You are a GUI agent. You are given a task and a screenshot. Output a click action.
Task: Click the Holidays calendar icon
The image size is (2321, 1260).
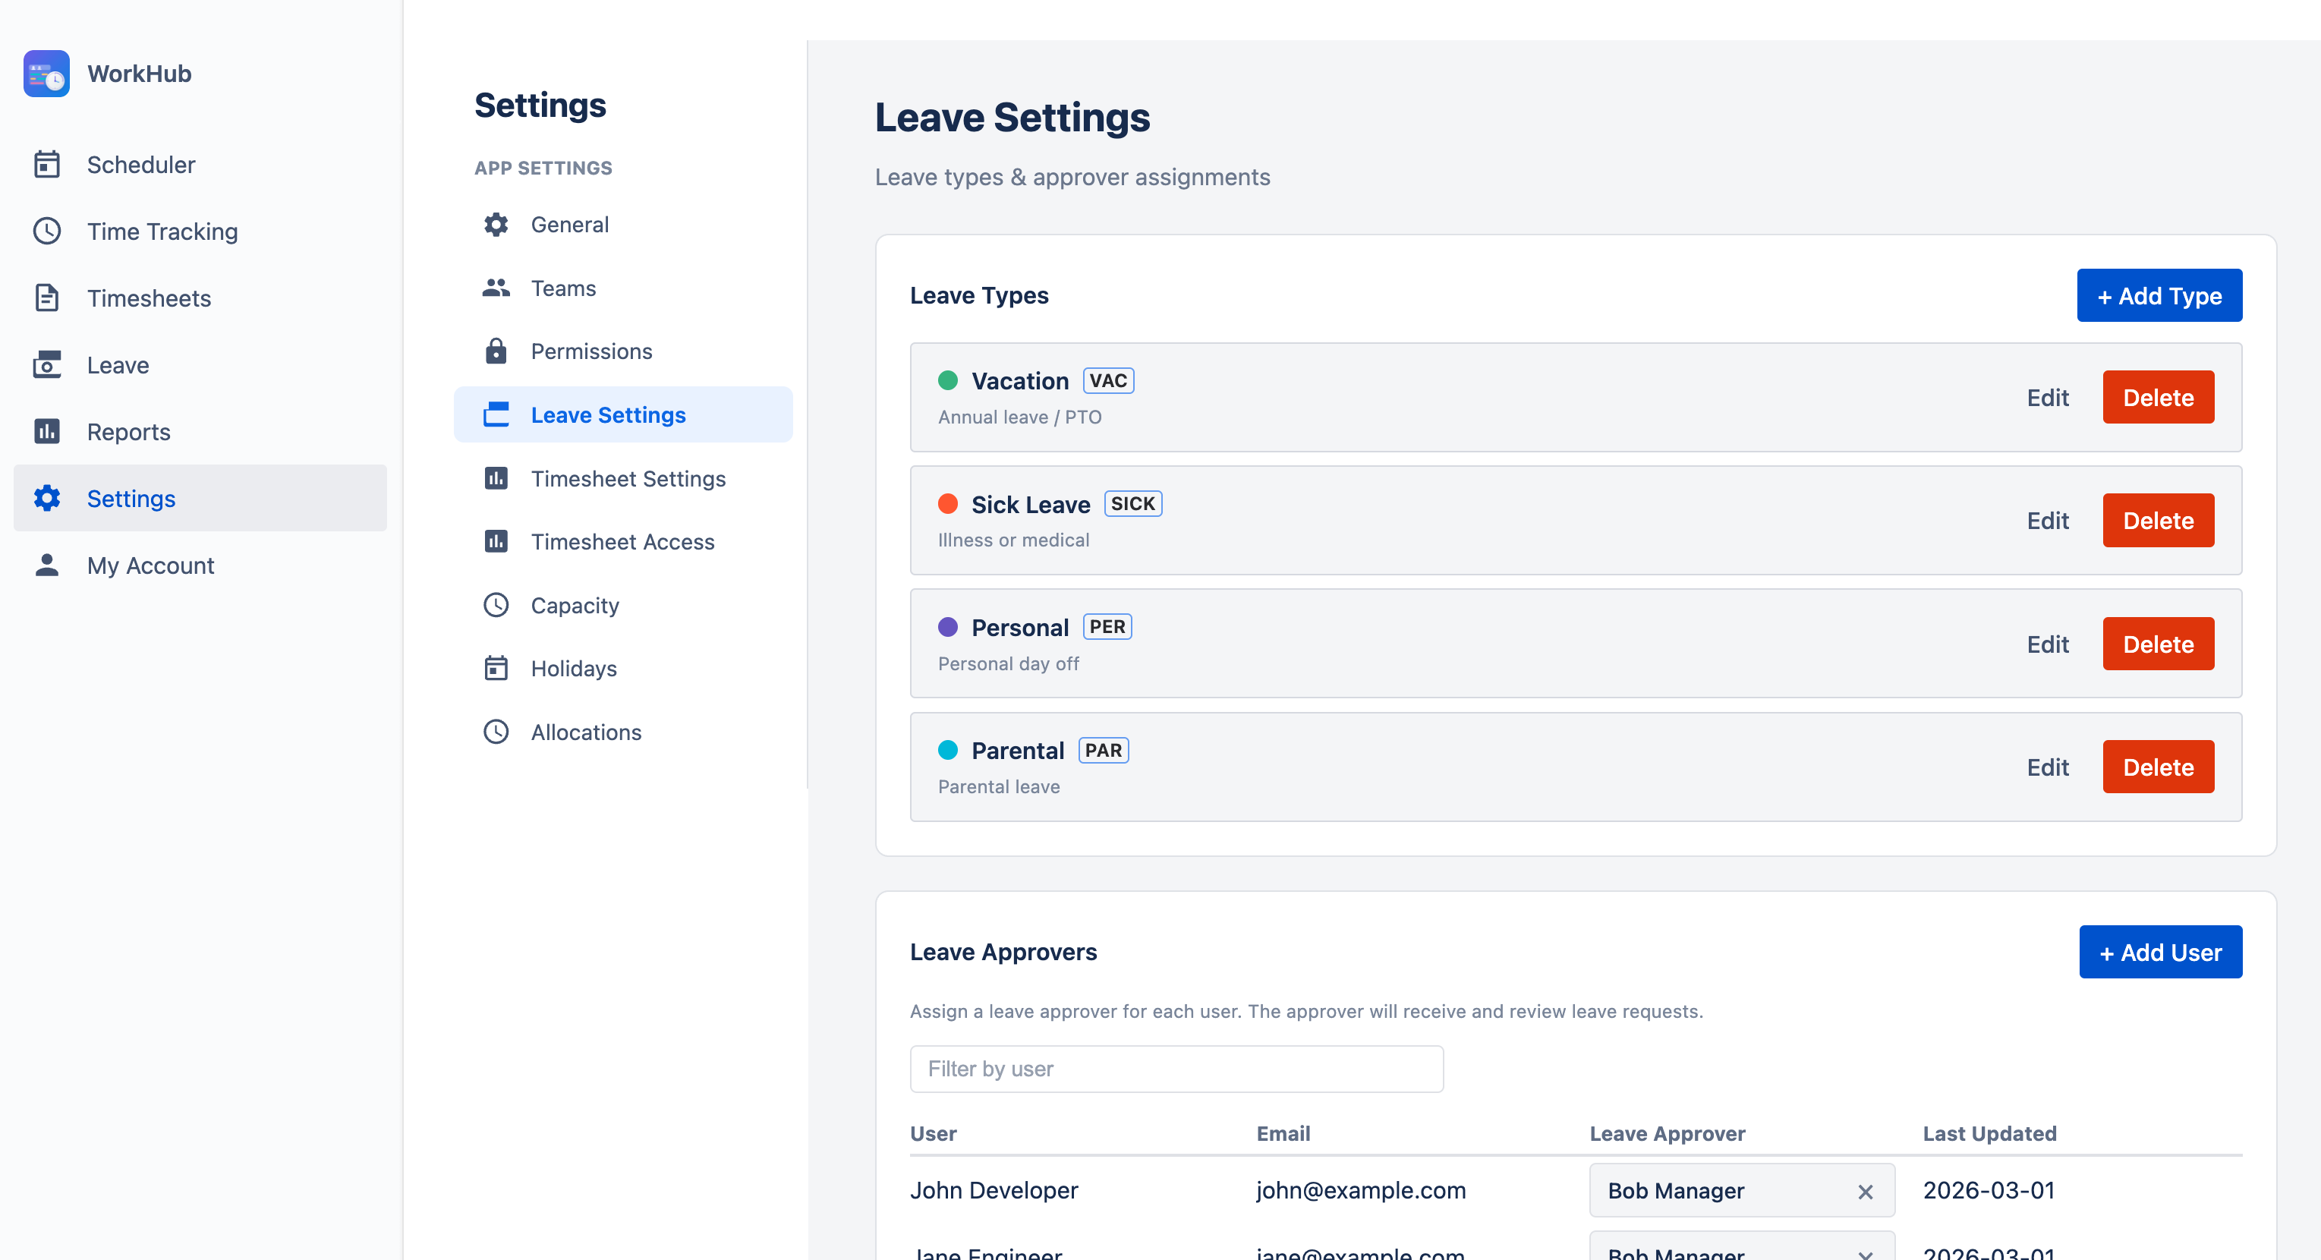pos(496,668)
